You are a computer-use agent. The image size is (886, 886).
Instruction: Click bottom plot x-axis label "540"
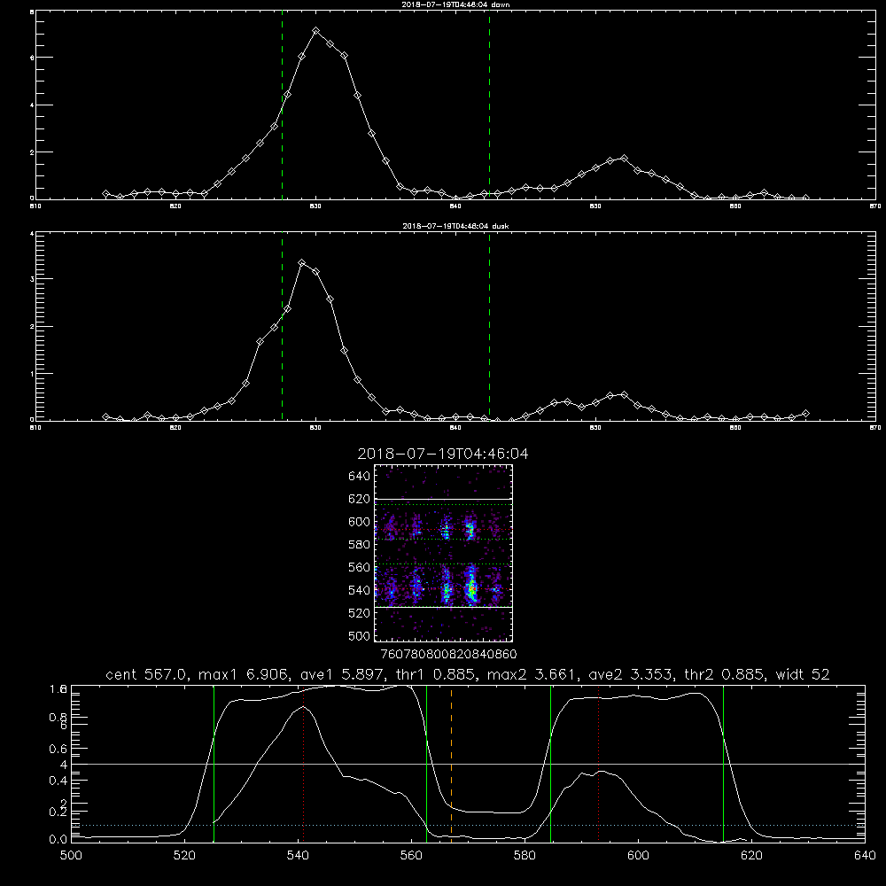tap(298, 856)
